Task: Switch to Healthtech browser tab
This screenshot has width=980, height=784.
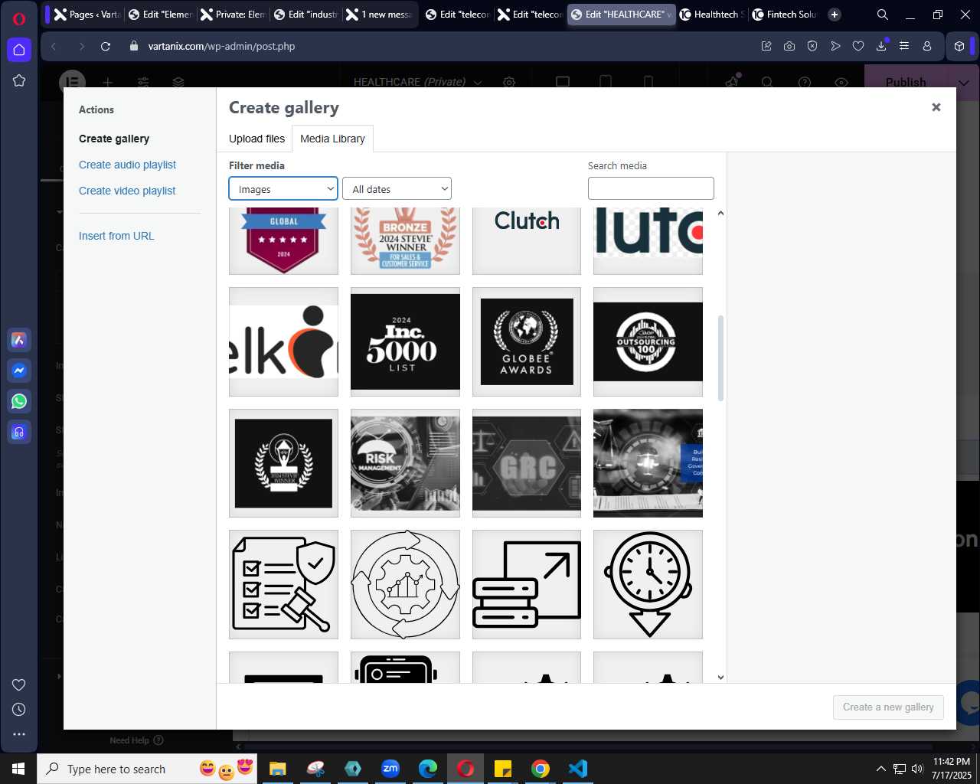Action: (711, 15)
